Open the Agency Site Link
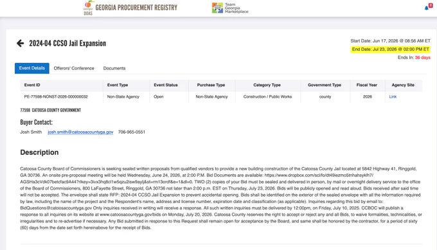Image resolution: width=437 pixels, height=250 pixels. point(393,96)
